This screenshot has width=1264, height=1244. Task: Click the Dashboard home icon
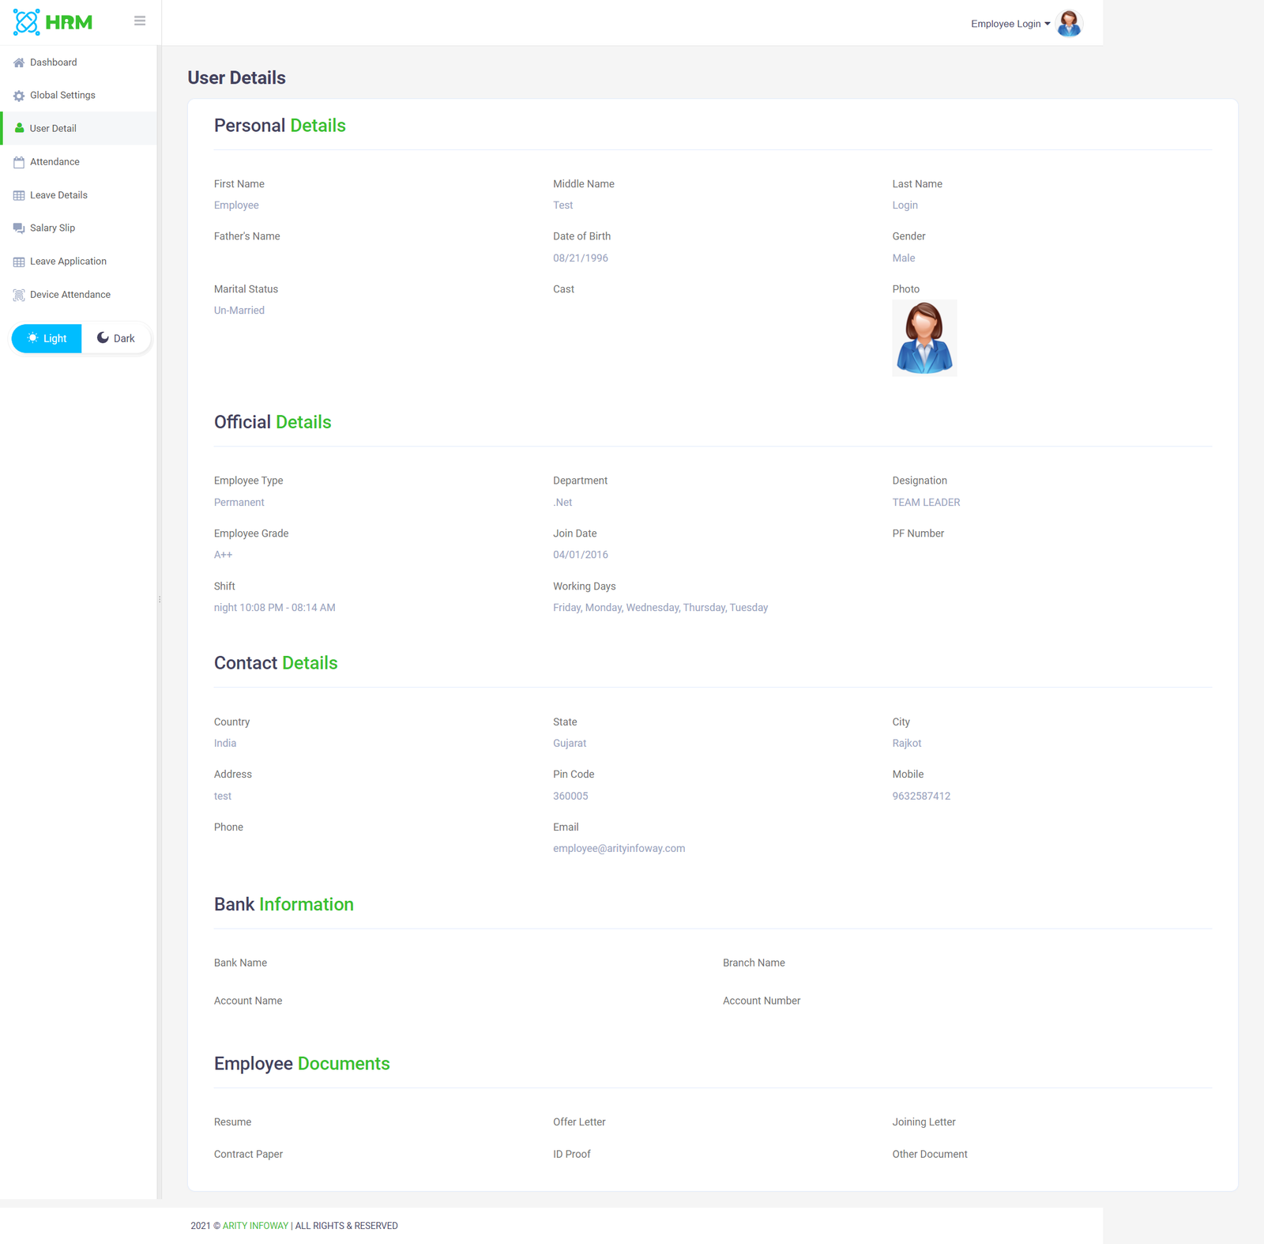pos(19,62)
